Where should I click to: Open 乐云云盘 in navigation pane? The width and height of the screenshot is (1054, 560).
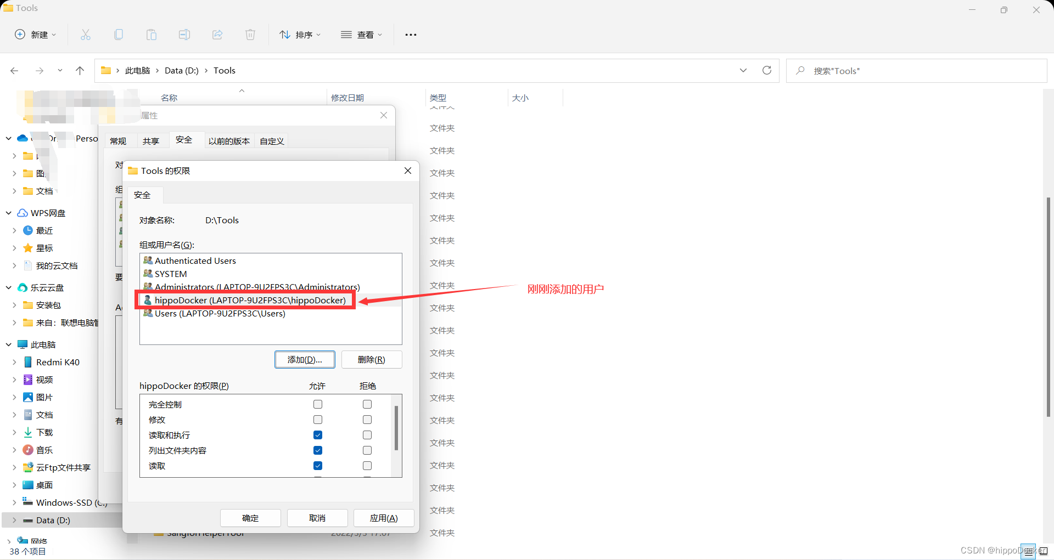click(47, 287)
